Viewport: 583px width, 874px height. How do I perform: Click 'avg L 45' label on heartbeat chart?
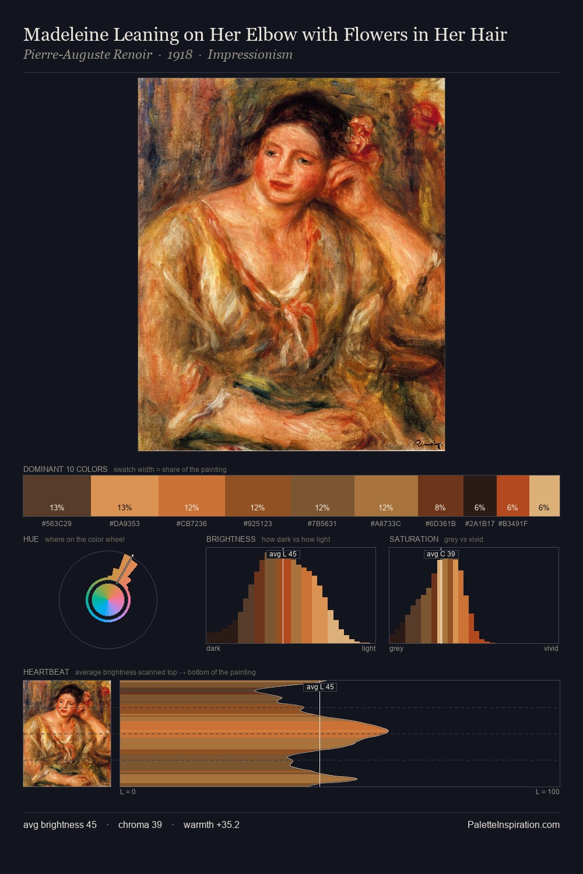[x=320, y=687]
